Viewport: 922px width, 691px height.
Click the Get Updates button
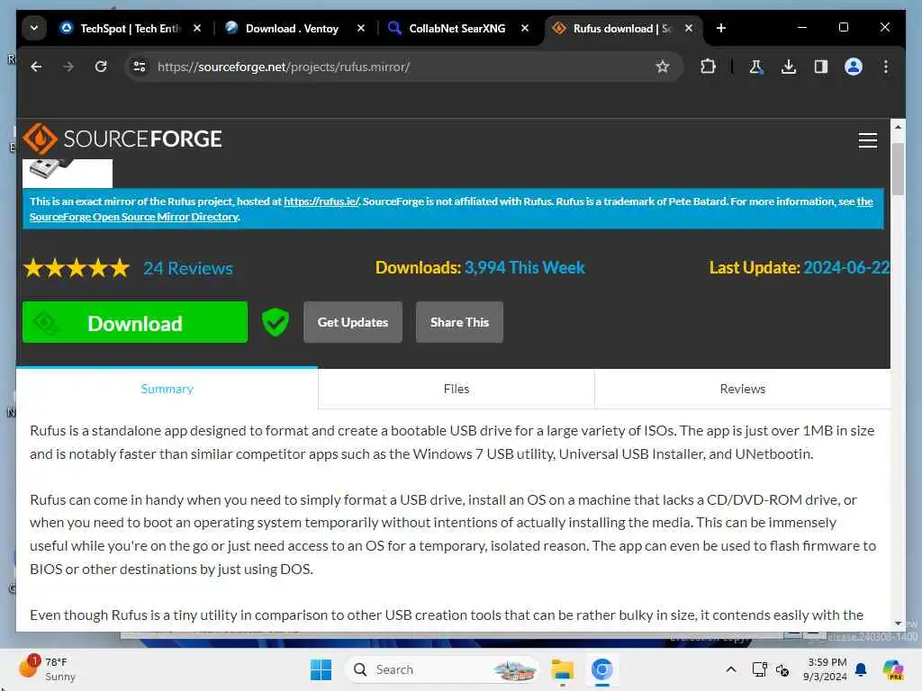[353, 323]
